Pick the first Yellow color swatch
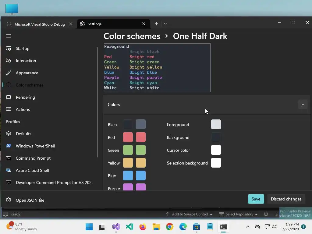The width and height of the screenshot is (312, 234). tap(128, 163)
